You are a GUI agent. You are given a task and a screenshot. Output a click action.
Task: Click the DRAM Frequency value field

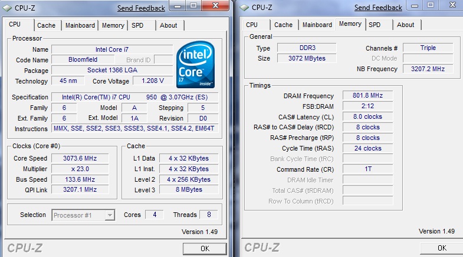(x=367, y=96)
